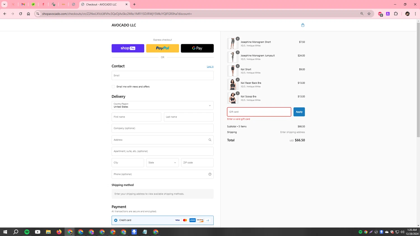Open the Windows Start menu
Viewport: 420px width, 236px height.
[5, 232]
